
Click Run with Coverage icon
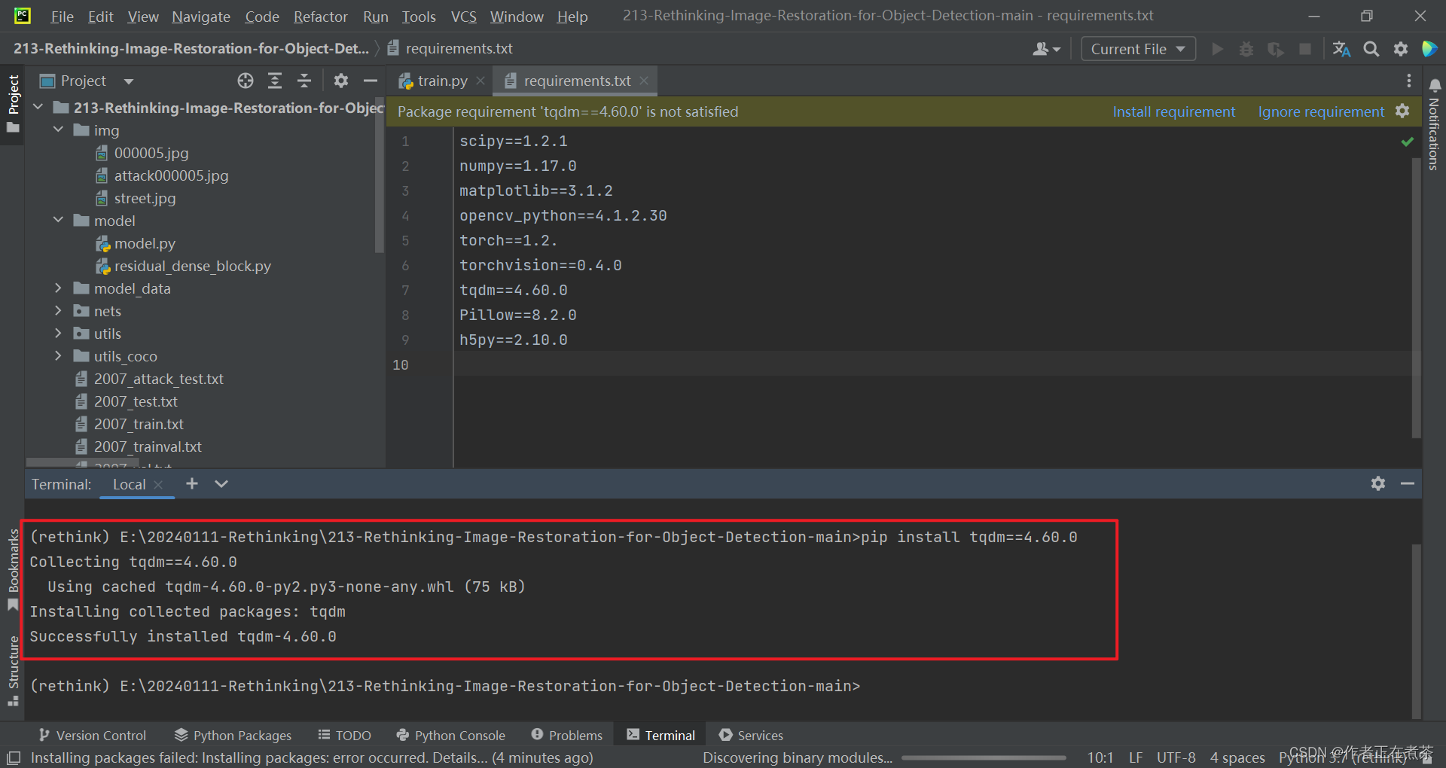point(1276,49)
